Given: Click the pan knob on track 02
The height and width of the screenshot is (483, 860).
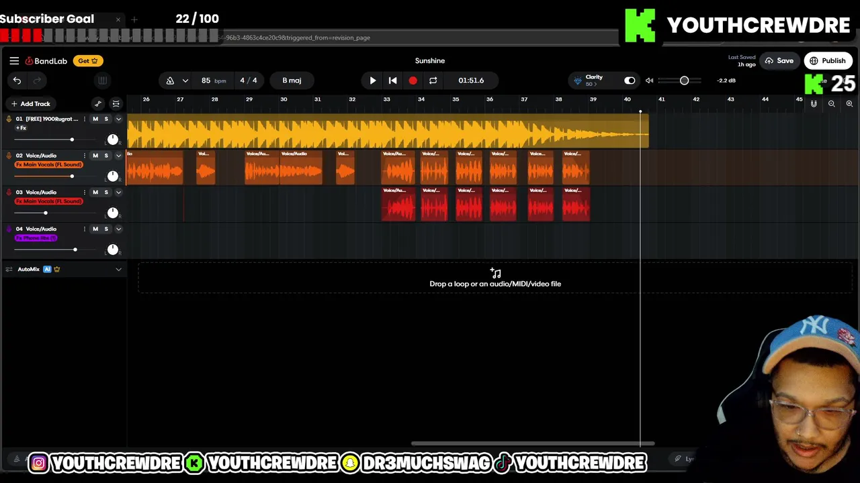Looking at the screenshot, I should coord(112,176).
